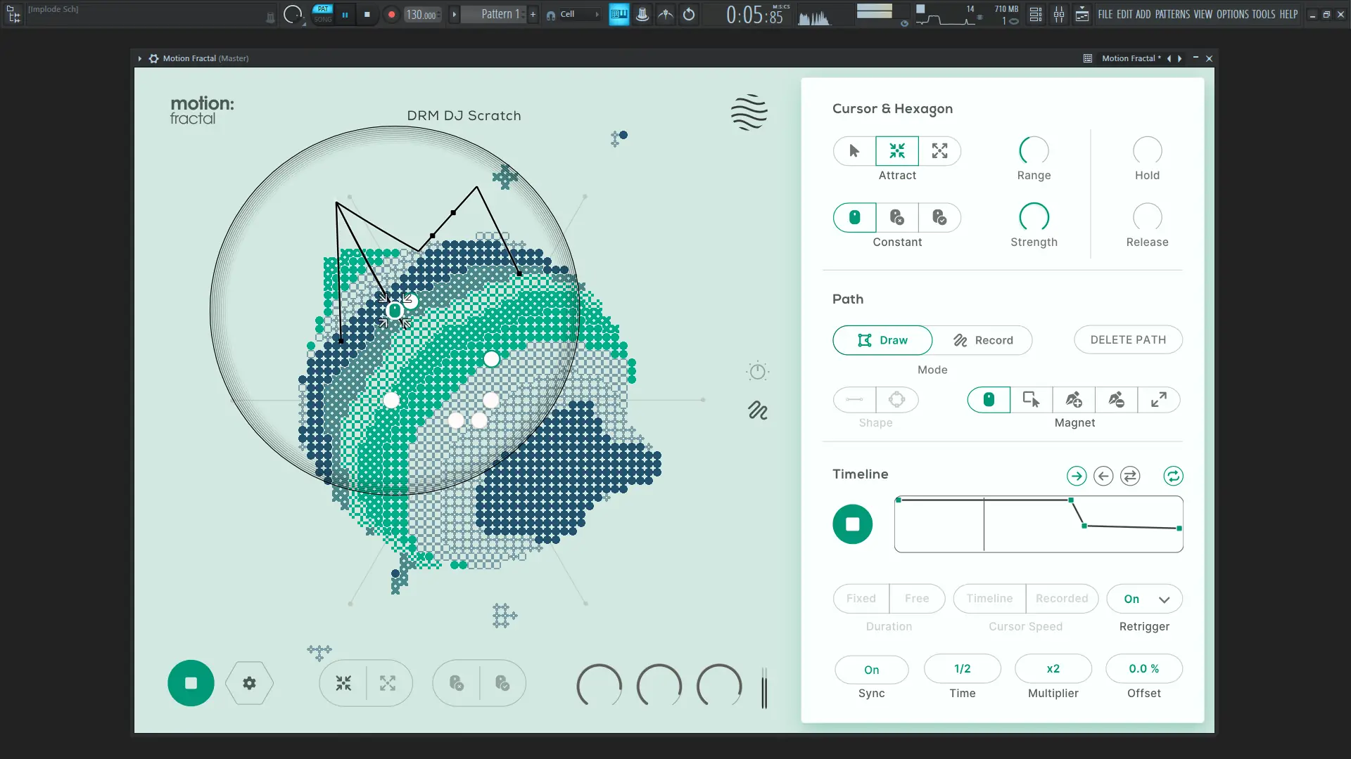Click the ping-pong timeline direction icon
Image resolution: width=1351 pixels, height=759 pixels.
coord(1130,476)
